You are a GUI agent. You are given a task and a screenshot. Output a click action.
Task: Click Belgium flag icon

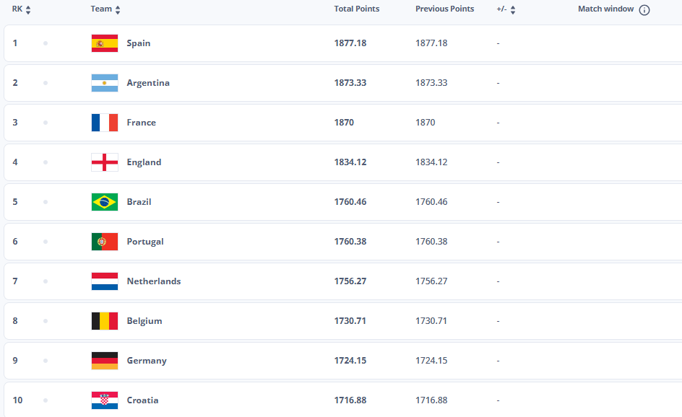pyautogui.click(x=105, y=321)
